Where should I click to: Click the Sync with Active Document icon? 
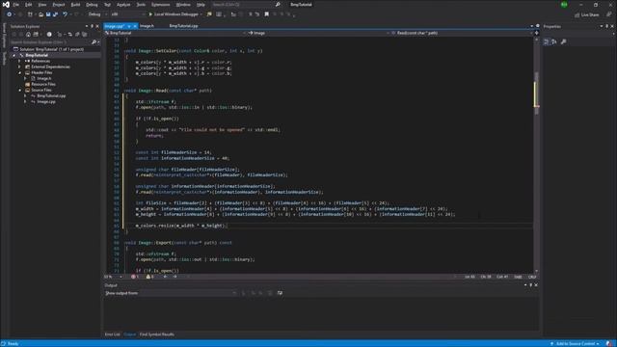70,35
